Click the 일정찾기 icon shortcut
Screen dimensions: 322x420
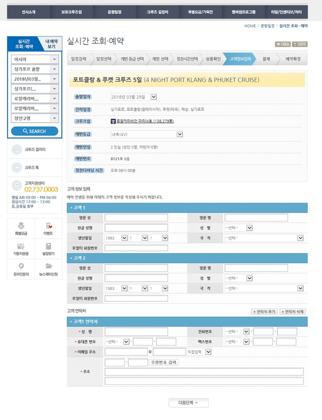click(49, 246)
